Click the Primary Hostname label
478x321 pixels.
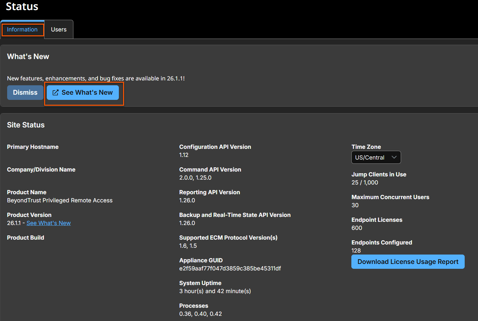pyautogui.click(x=33, y=147)
